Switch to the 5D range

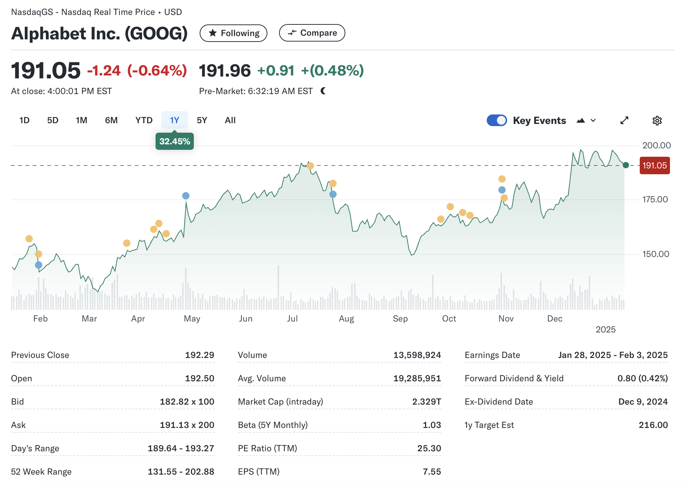point(53,120)
